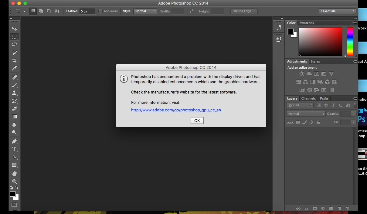
Task: Switch to the Styles tab
Action: click(x=315, y=61)
